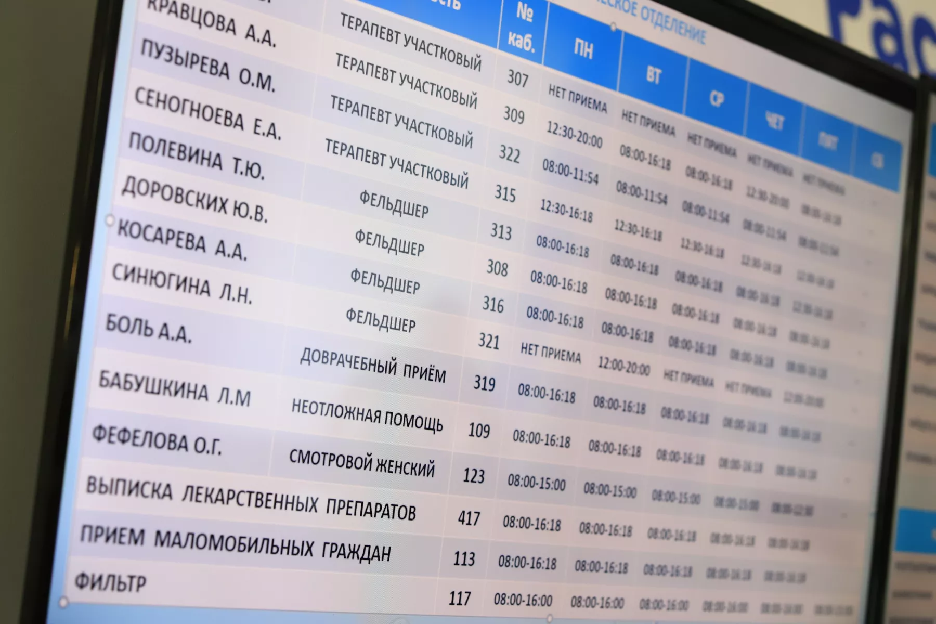Click the room number 307 cell
936x624 pixels.
tap(518, 78)
